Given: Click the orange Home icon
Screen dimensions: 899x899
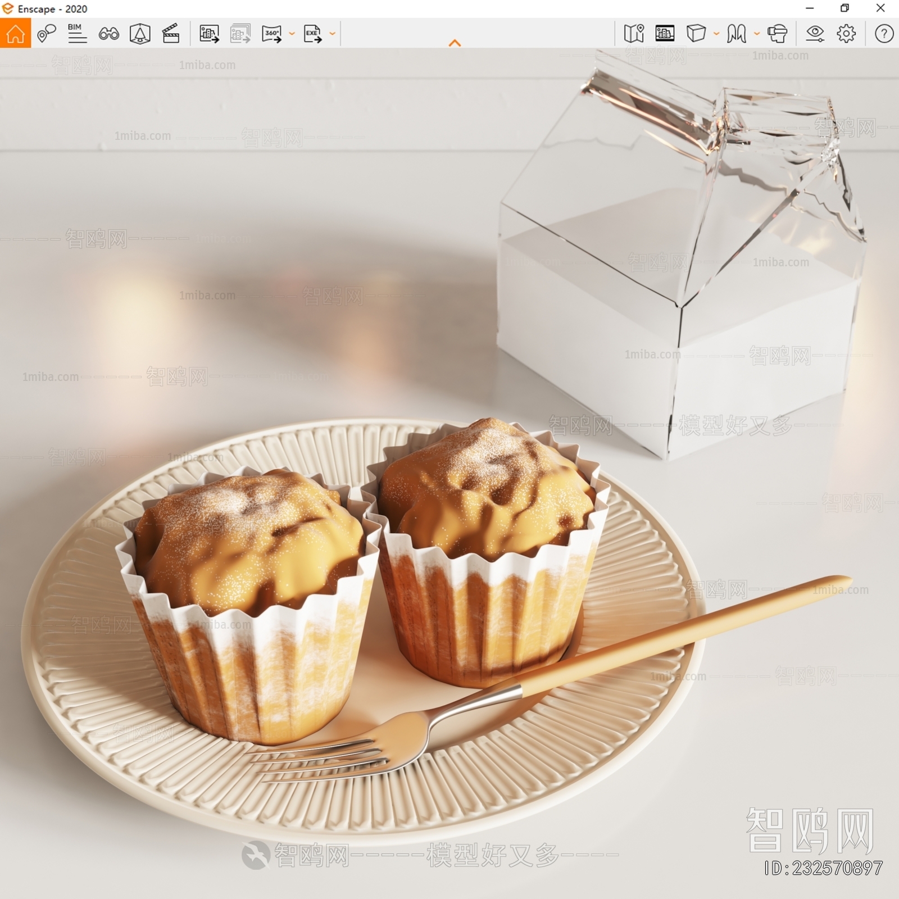Looking at the screenshot, I should tap(15, 33).
